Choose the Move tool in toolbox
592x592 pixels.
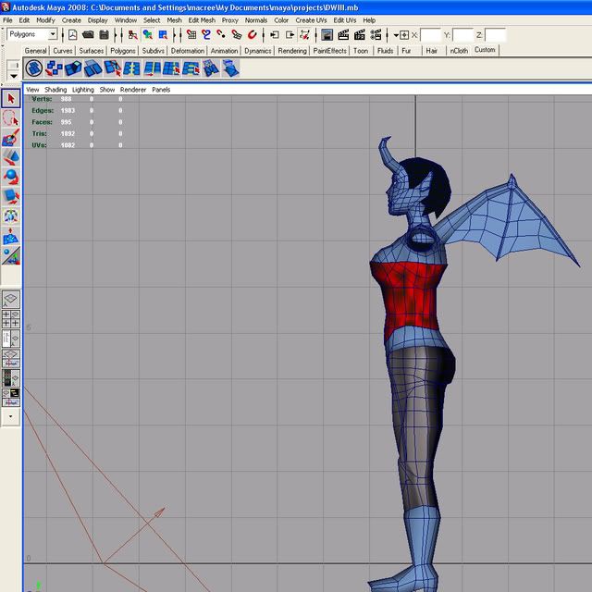[x=11, y=158]
